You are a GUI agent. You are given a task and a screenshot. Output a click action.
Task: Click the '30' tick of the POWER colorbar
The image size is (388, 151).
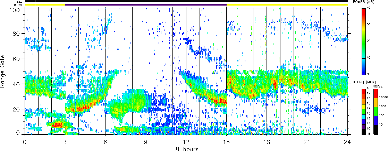point(369,25)
